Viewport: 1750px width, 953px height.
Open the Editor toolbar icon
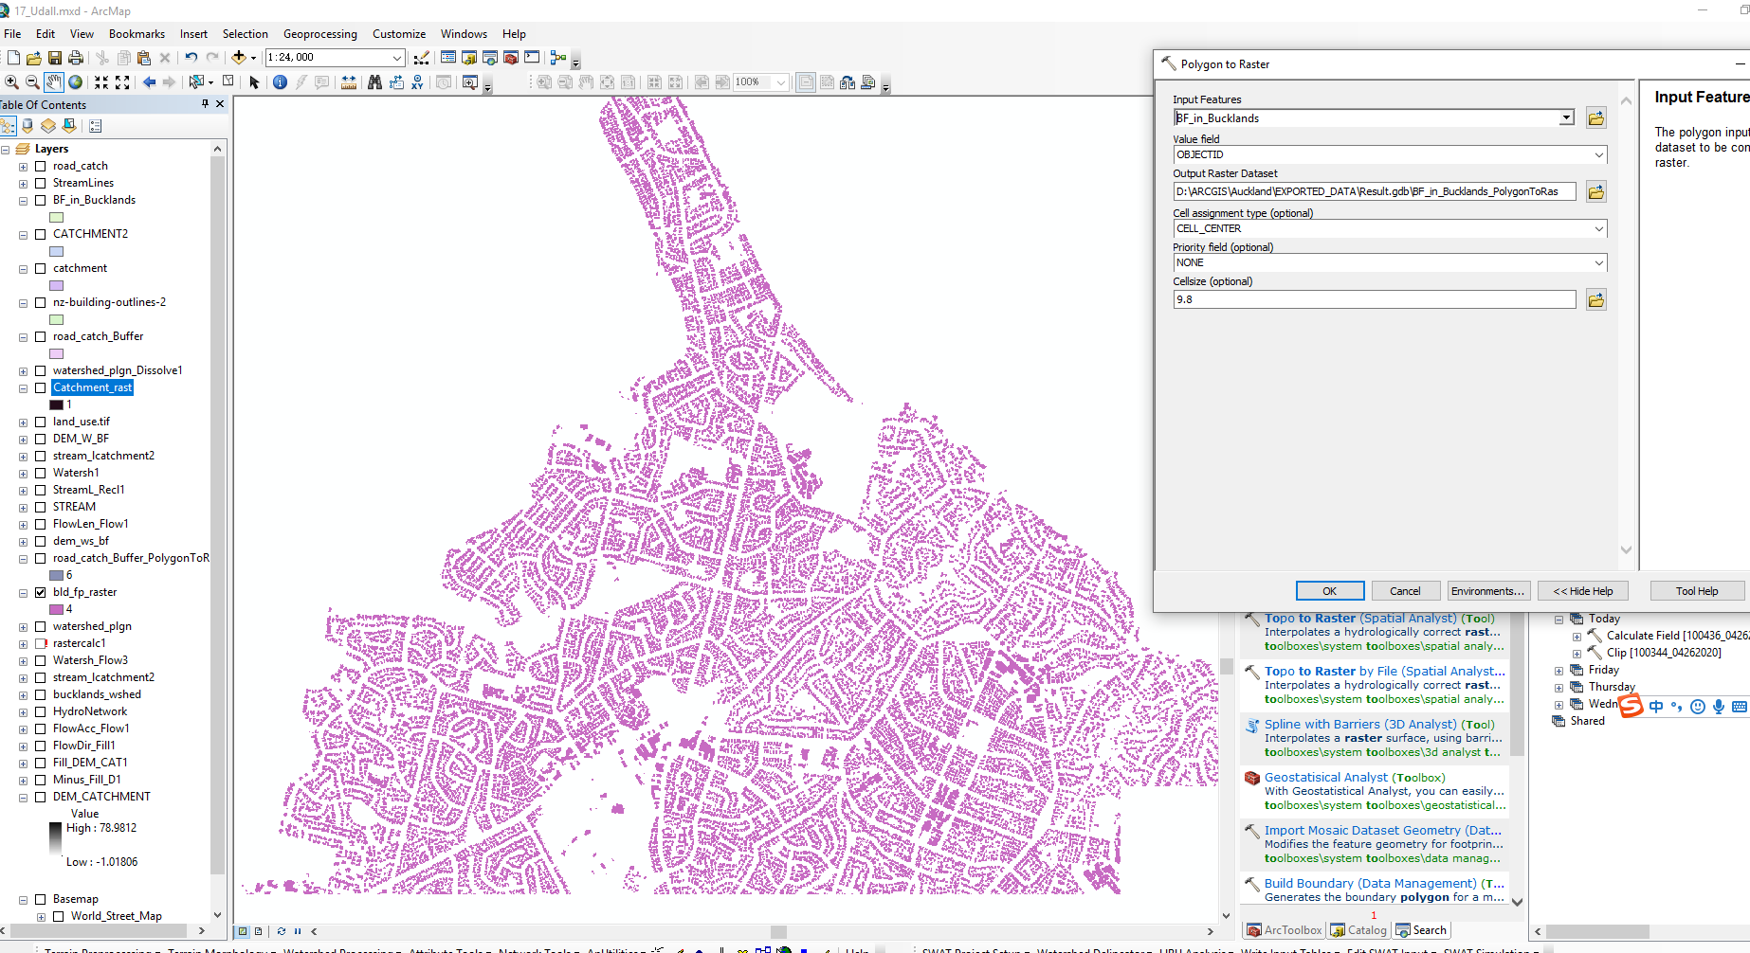(422, 58)
